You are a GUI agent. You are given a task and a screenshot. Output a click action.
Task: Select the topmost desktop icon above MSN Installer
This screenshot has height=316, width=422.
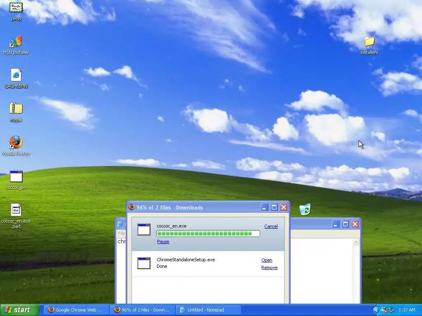[x=16, y=11]
